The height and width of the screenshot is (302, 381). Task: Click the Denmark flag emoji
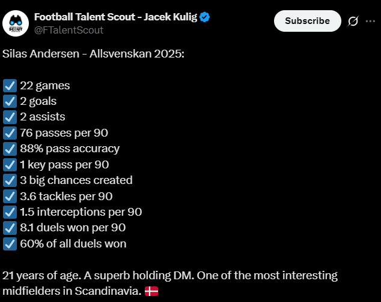[151, 291]
